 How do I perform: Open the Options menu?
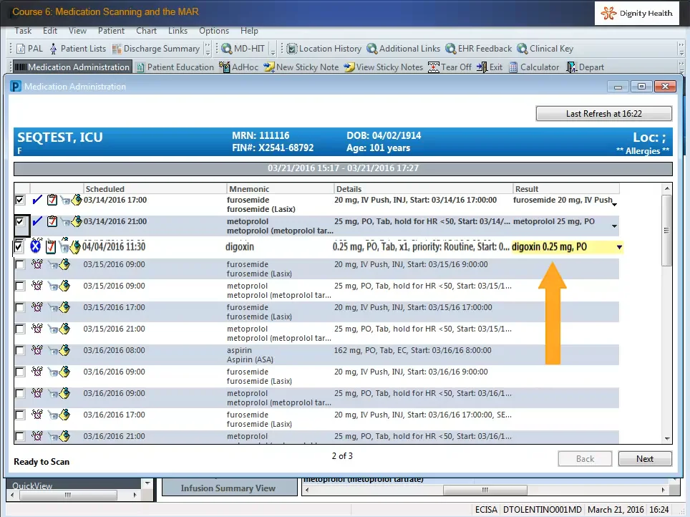tap(214, 31)
